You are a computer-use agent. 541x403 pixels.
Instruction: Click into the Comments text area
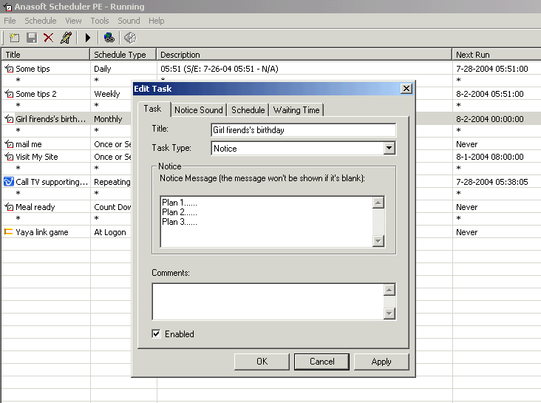pos(268,302)
